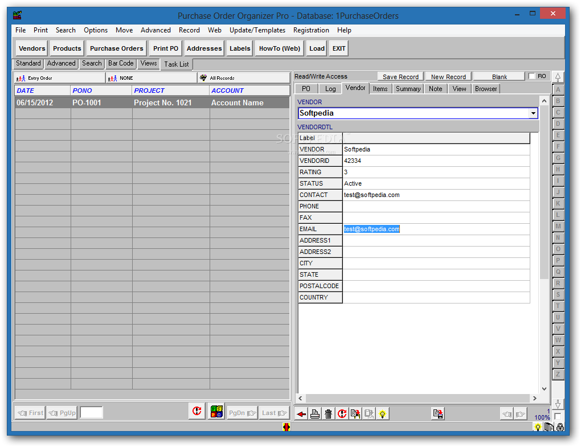The image size is (581, 447).
Task: Click the next record pointing-hand icon
Action: coord(520,414)
